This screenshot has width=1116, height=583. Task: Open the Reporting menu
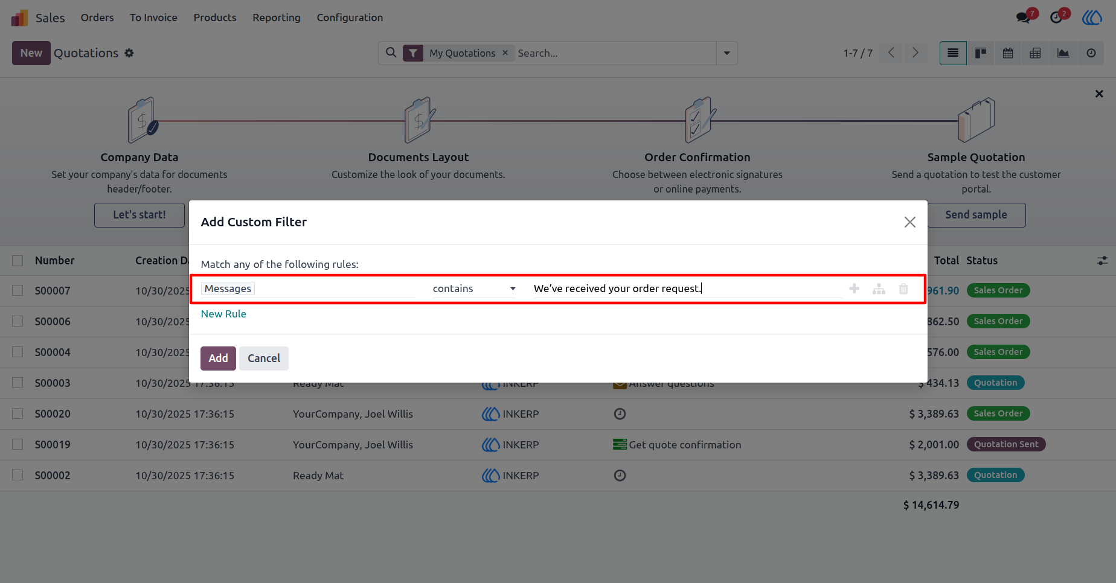tap(277, 18)
